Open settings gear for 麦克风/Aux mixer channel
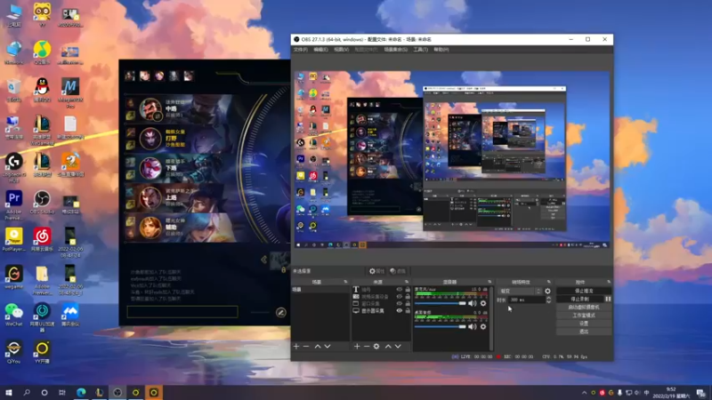This screenshot has height=400, width=712. 483,303
